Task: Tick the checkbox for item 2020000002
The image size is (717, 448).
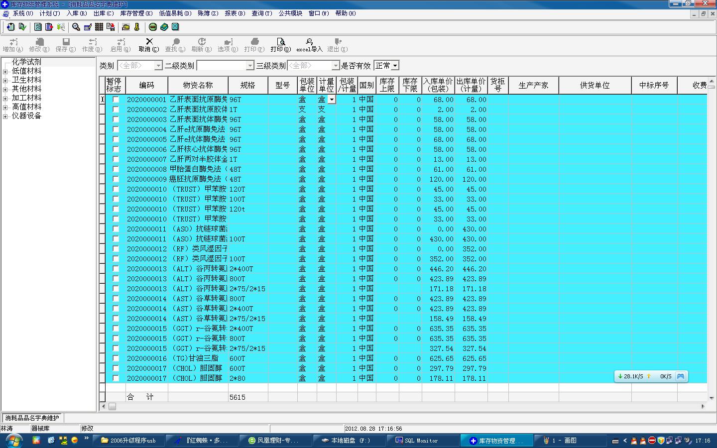Action: coord(116,110)
